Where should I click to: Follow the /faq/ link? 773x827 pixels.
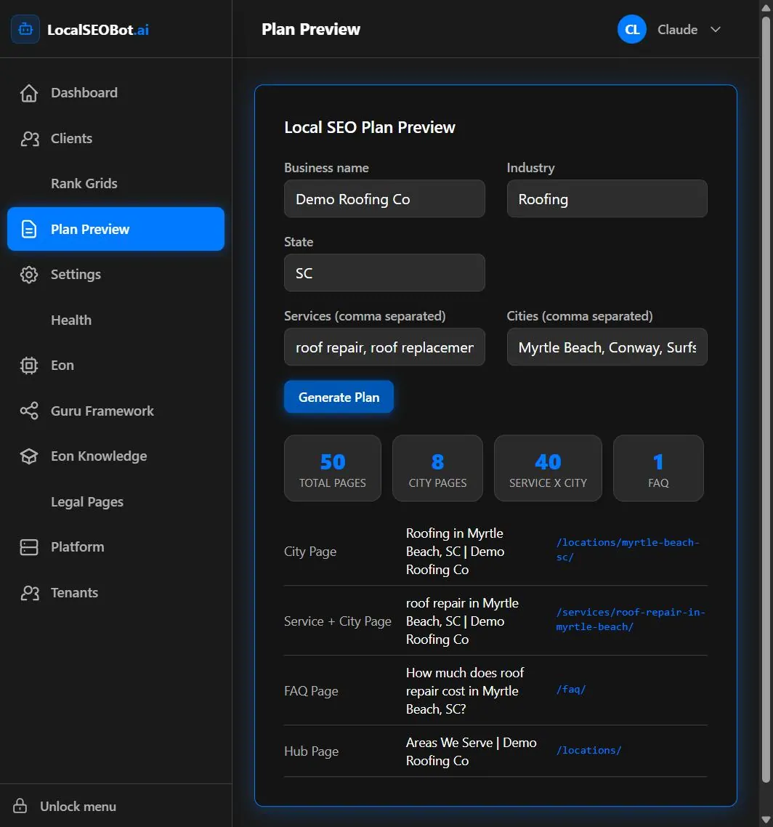pos(570,690)
